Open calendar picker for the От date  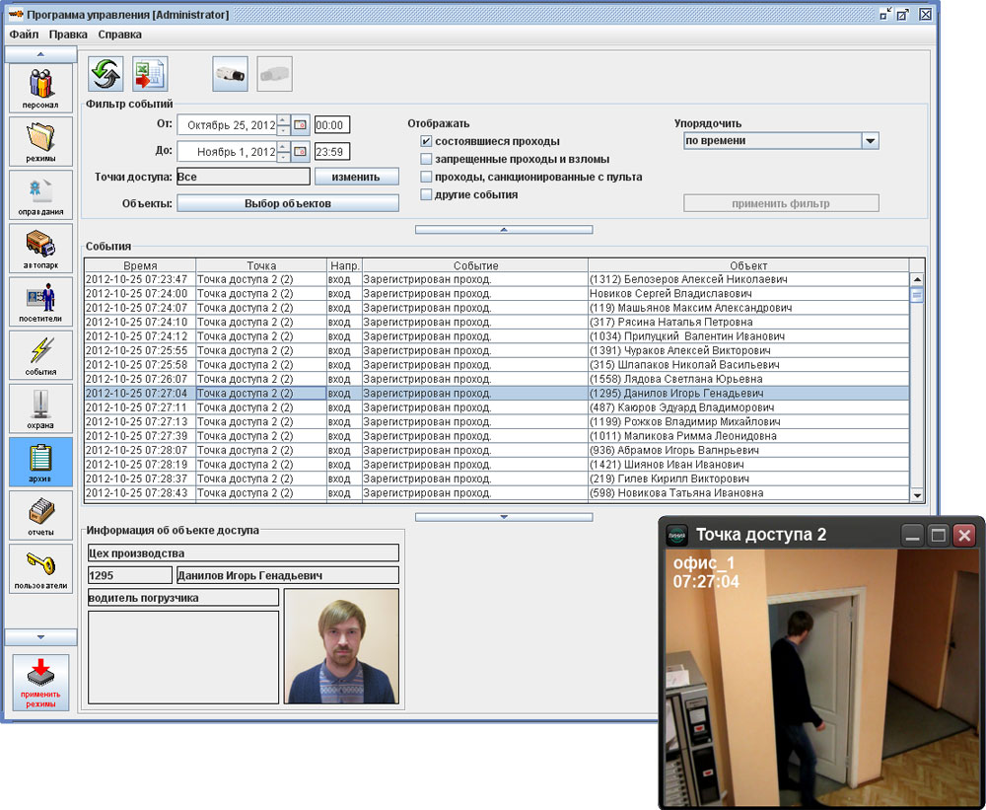click(x=300, y=125)
